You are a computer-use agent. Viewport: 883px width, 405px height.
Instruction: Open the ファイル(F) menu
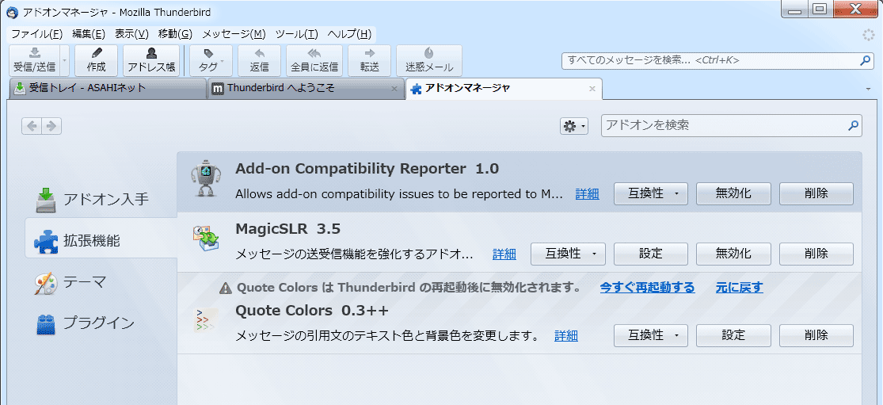click(x=36, y=34)
